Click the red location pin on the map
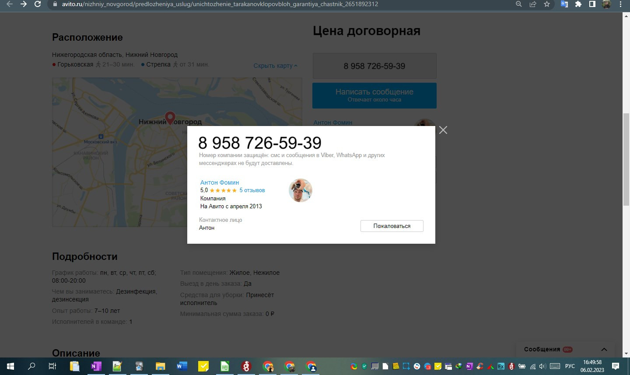The height and width of the screenshot is (375, 630). 170,118
